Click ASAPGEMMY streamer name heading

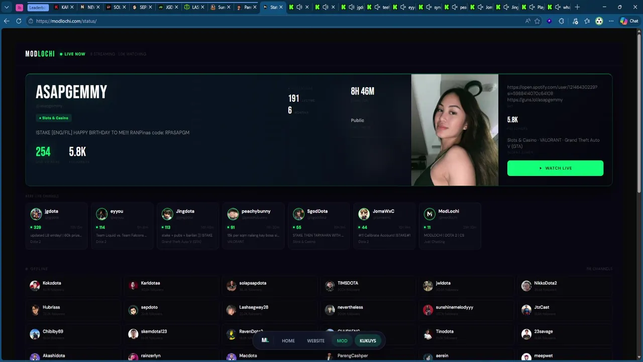coord(71,92)
